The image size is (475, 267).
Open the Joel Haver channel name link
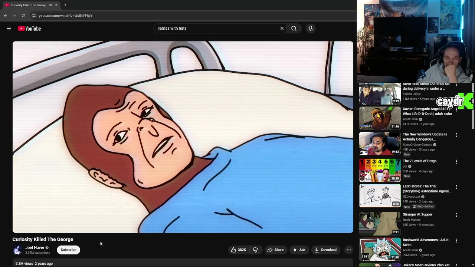coord(35,247)
